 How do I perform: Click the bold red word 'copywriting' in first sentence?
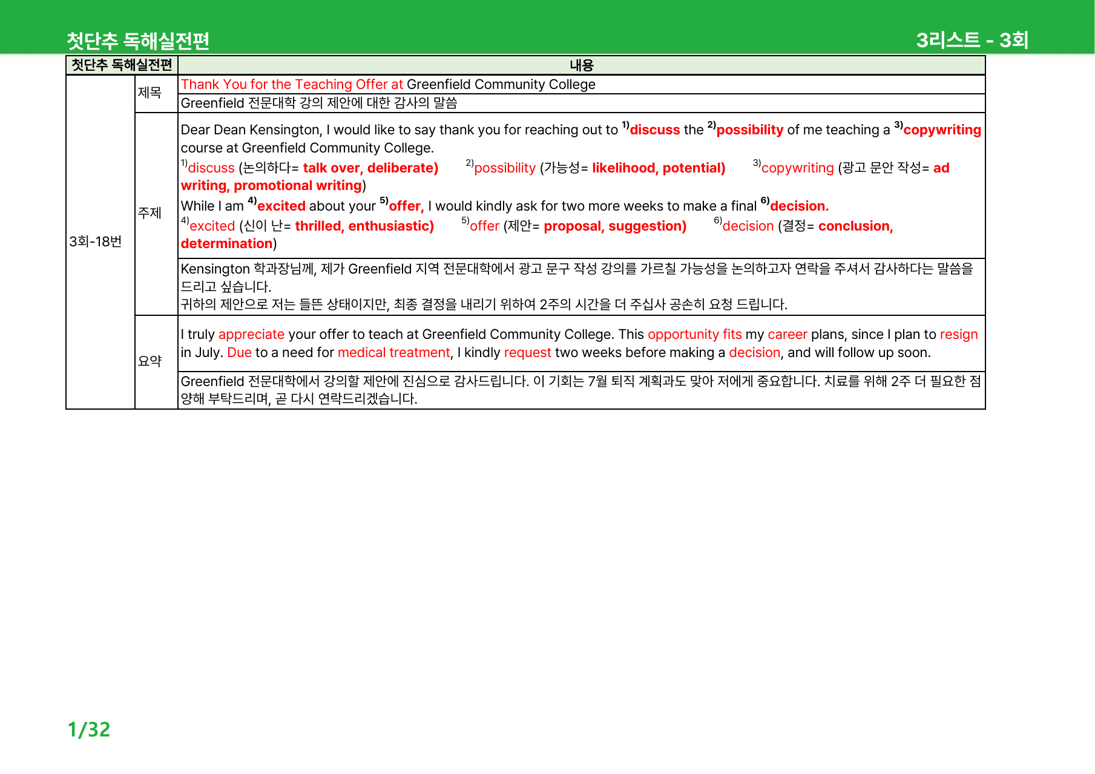point(942,130)
